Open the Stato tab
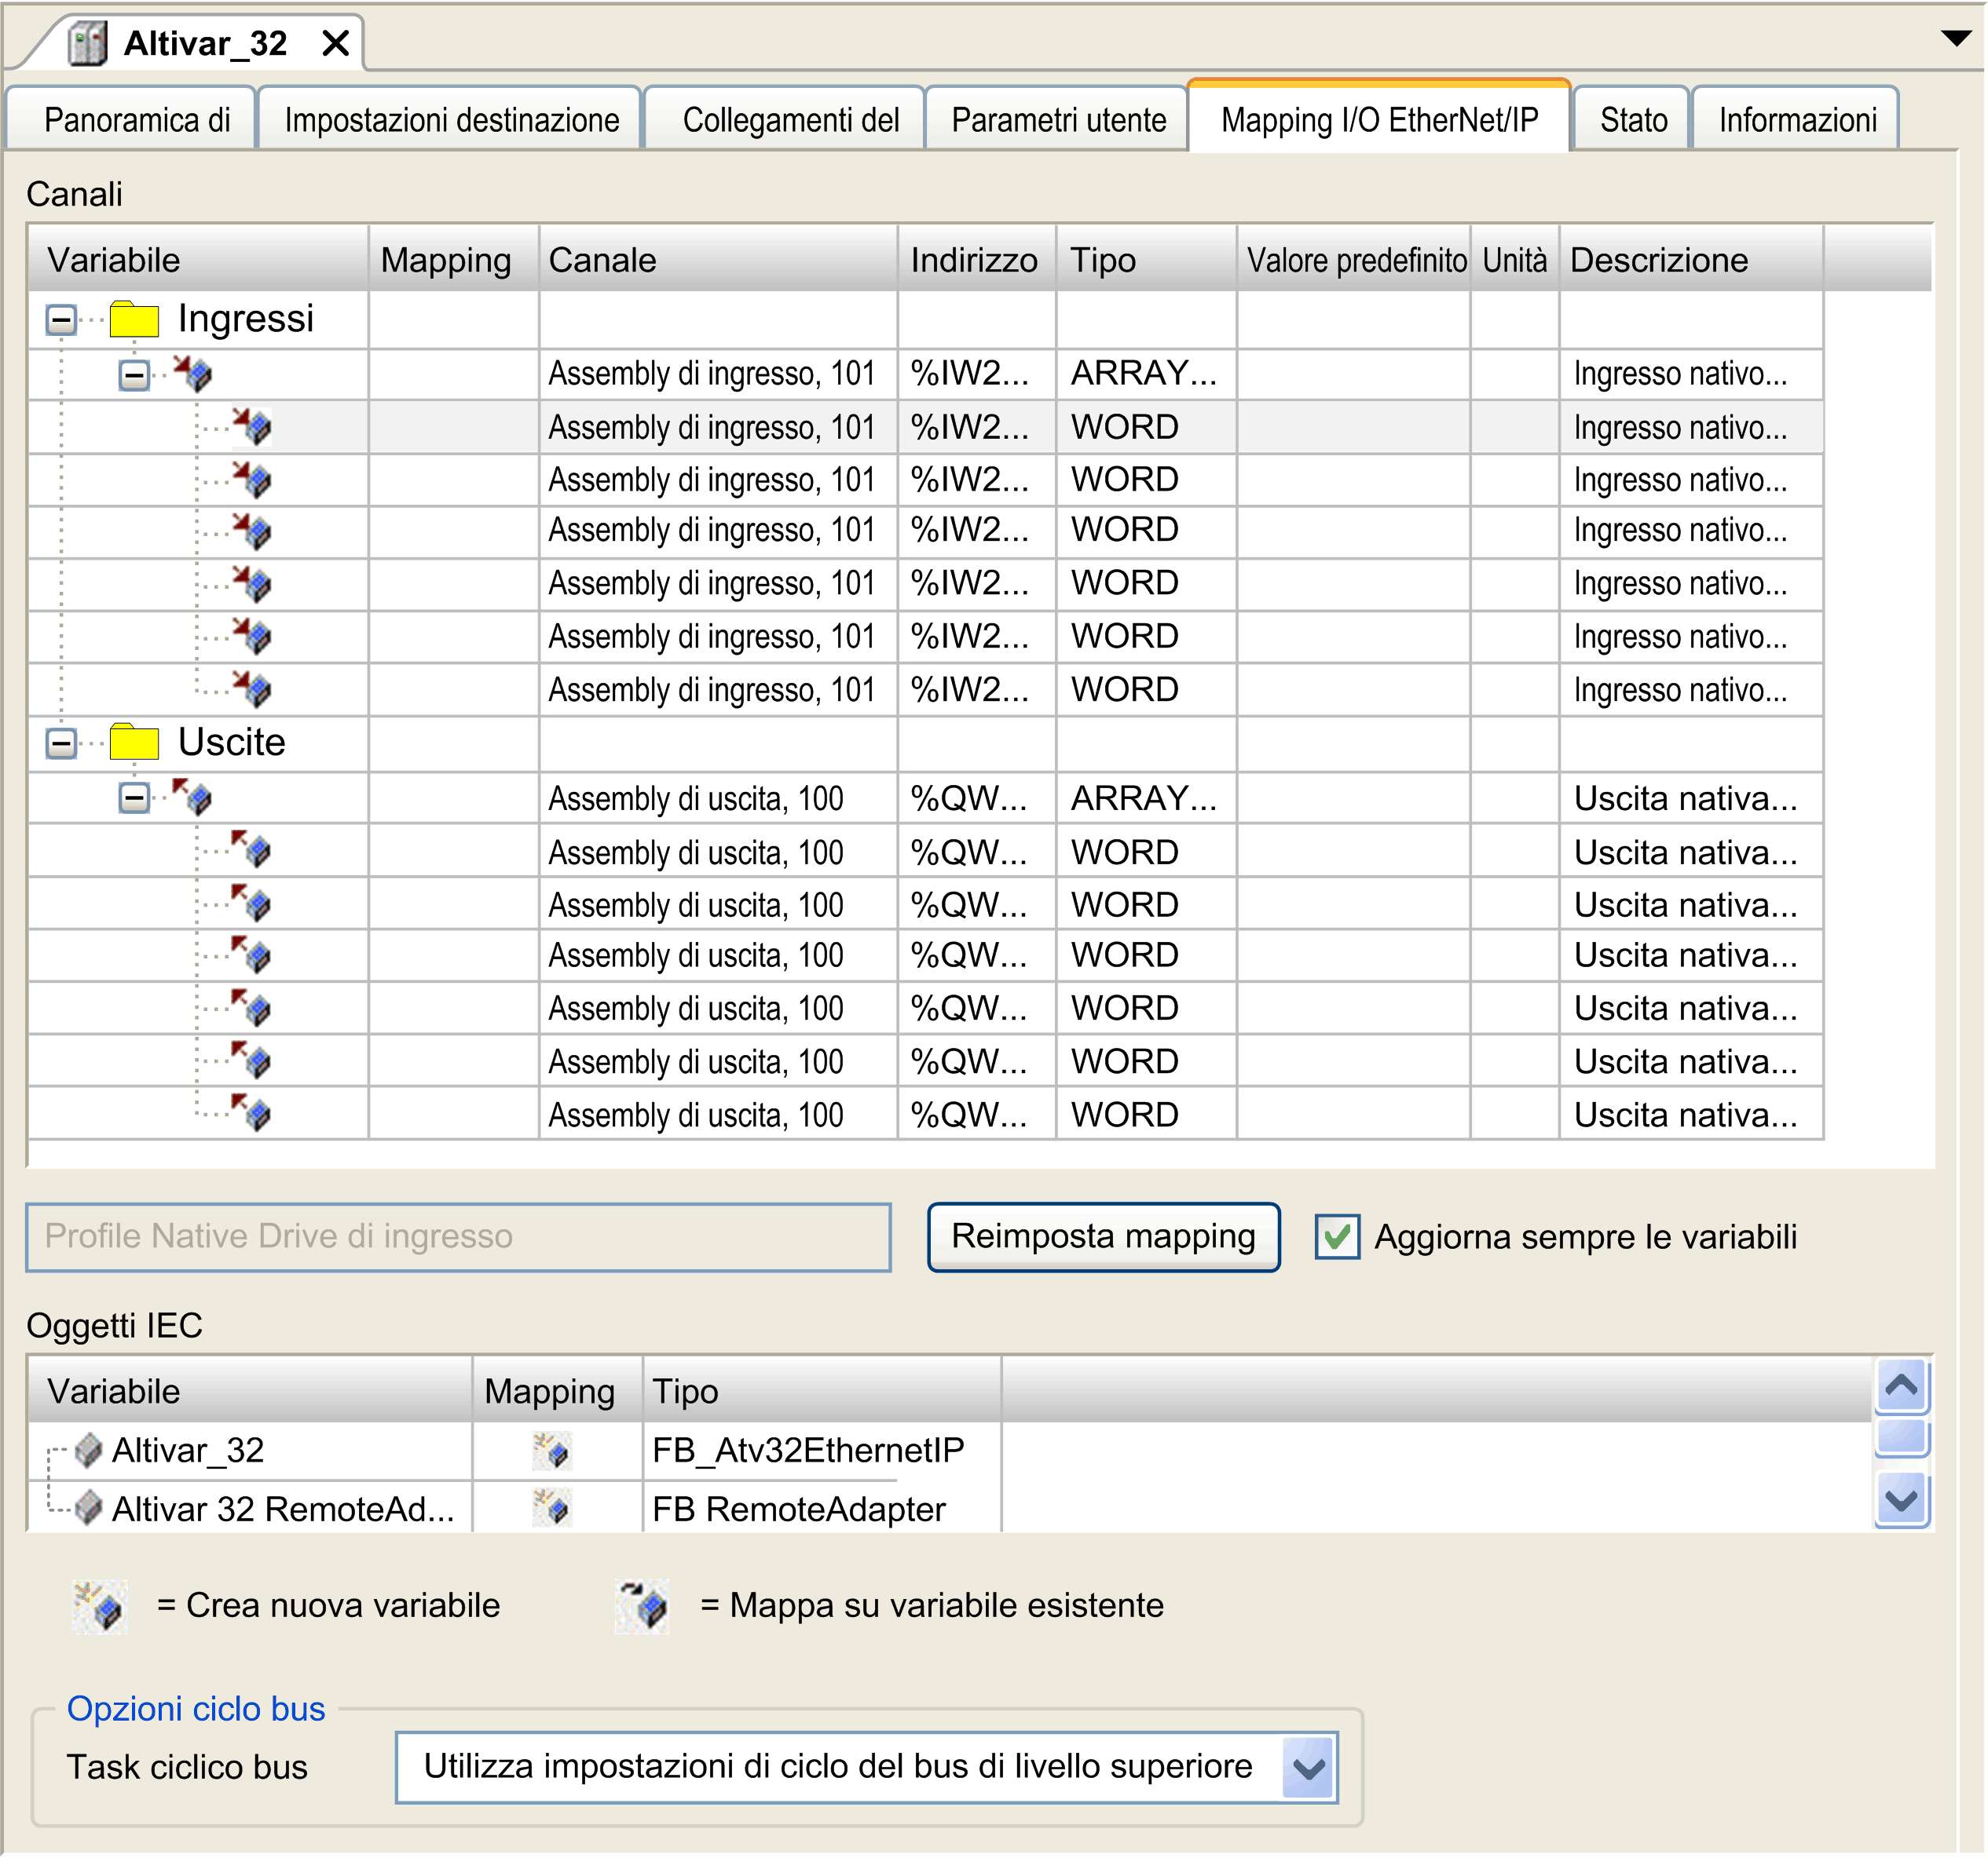Image resolution: width=1988 pixels, height=1858 pixels. point(1633,120)
